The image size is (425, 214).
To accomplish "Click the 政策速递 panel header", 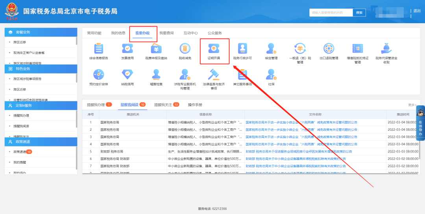I will click(x=41, y=142).
